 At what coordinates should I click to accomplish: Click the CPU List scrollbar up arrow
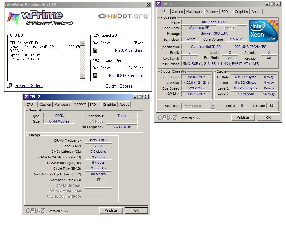point(83,43)
